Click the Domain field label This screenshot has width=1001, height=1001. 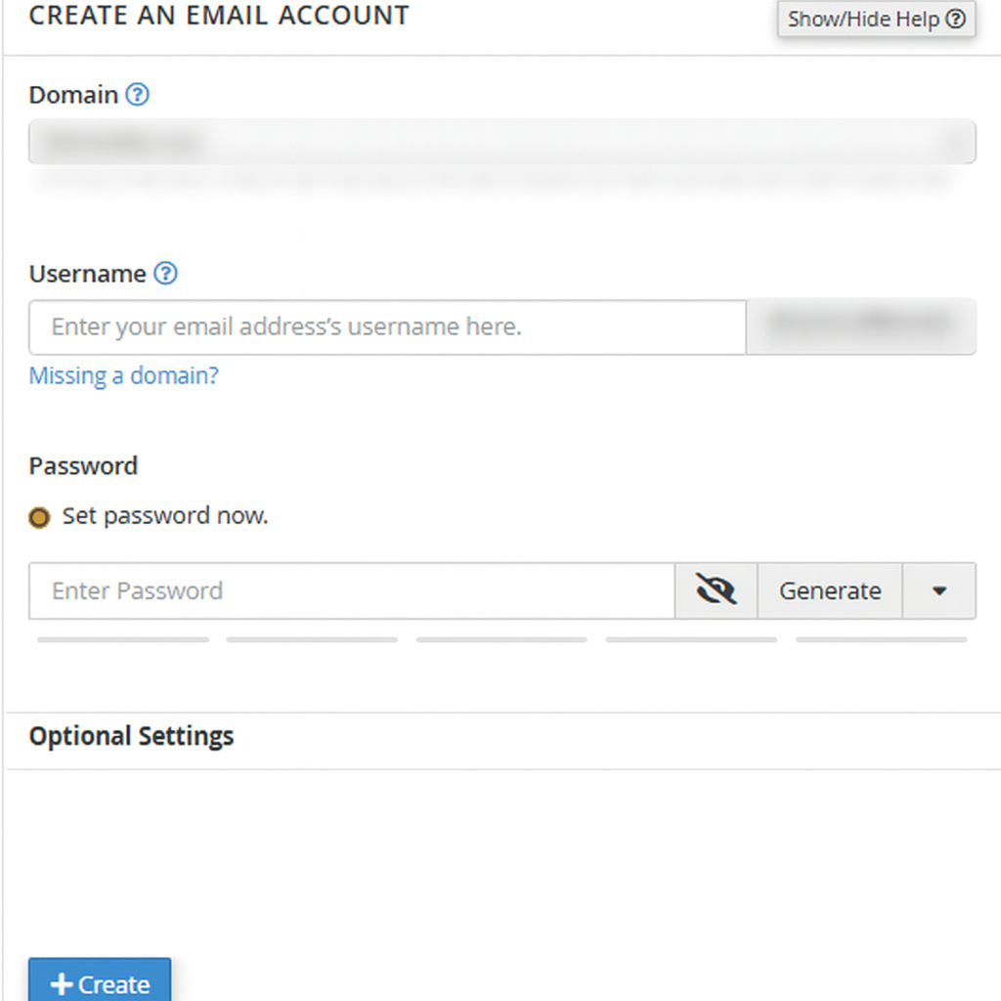(73, 96)
